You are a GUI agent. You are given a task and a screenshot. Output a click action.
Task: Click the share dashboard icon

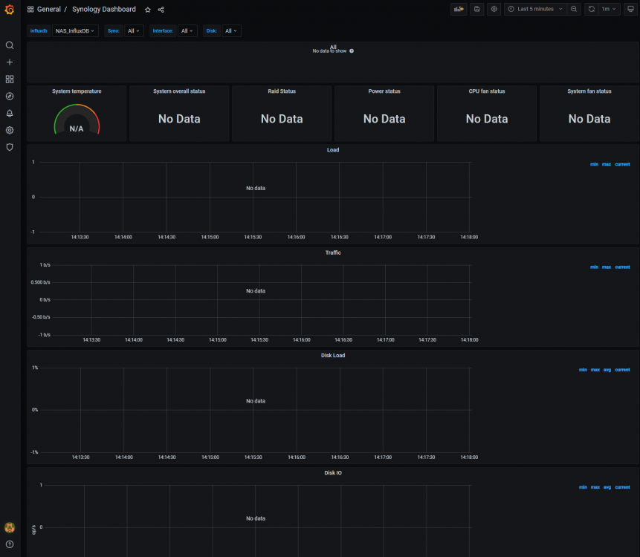(161, 10)
